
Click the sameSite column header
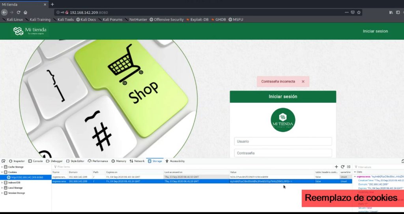click(x=346, y=172)
